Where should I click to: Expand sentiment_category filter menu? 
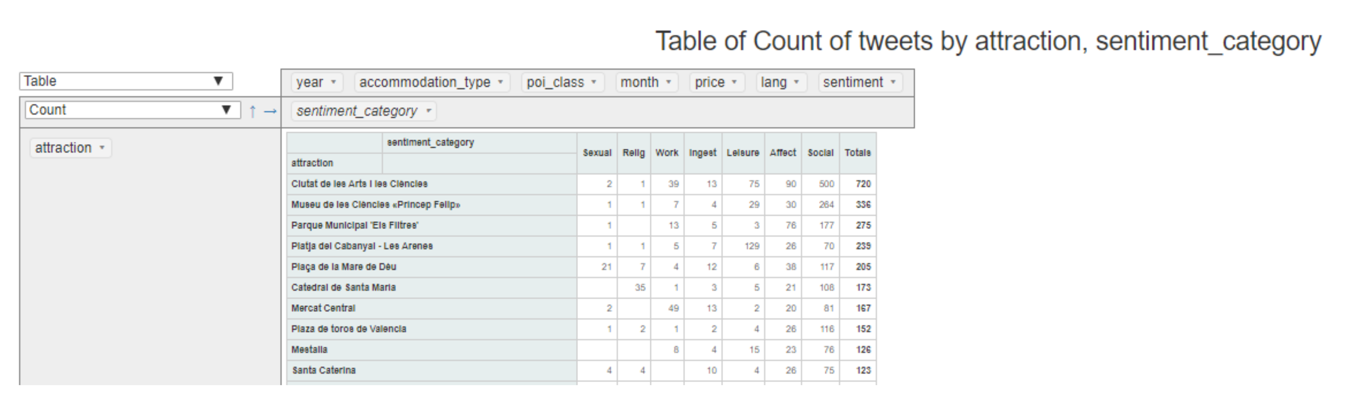pos(429,111)
